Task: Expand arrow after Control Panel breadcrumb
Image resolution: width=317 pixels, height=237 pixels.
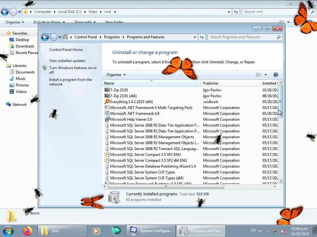Action: [101, 37]
